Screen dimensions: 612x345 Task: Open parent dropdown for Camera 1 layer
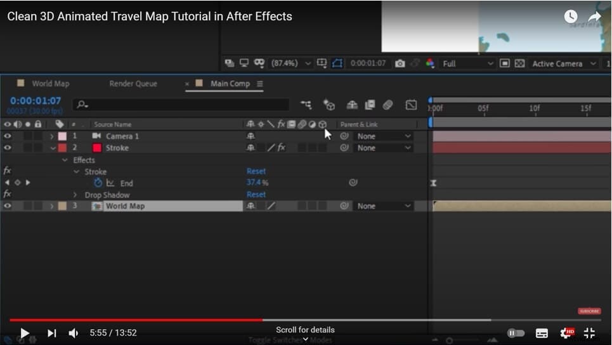point(383,136)
